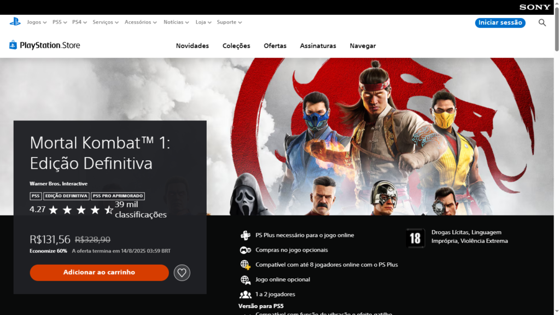Click the 4.27 rating score
560x315 pixels.
[38, 209]
